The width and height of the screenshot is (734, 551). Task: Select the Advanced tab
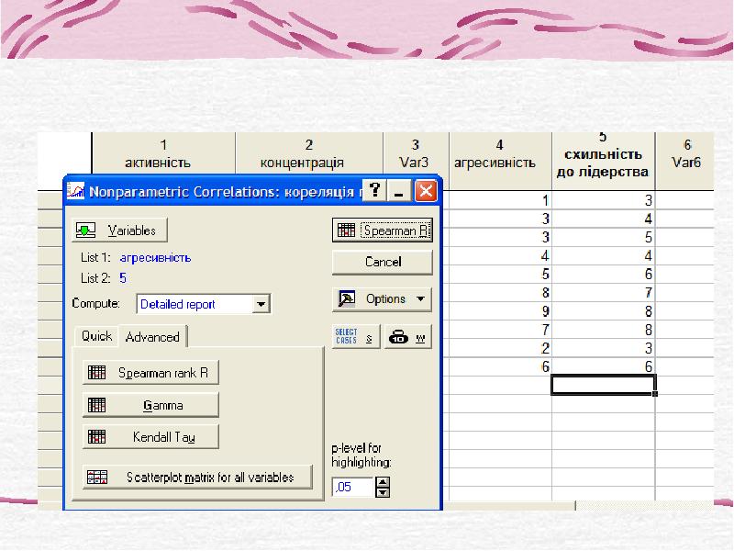(x=152, y=337)
